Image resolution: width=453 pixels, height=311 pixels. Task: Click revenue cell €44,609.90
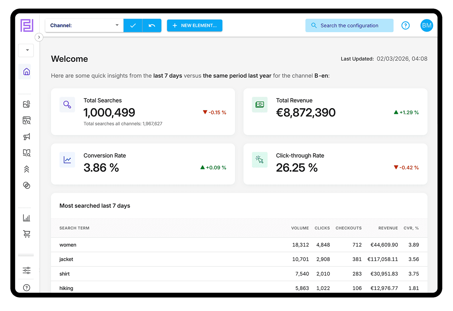pos(384,245)
